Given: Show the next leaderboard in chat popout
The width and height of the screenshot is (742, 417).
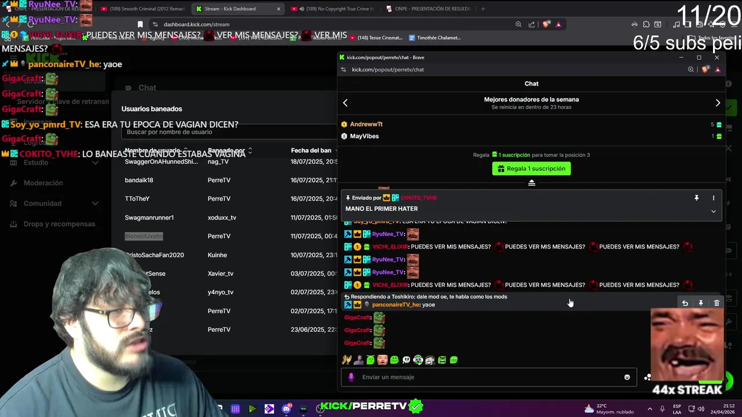Looking at the screenshot, I should point(718,103).
